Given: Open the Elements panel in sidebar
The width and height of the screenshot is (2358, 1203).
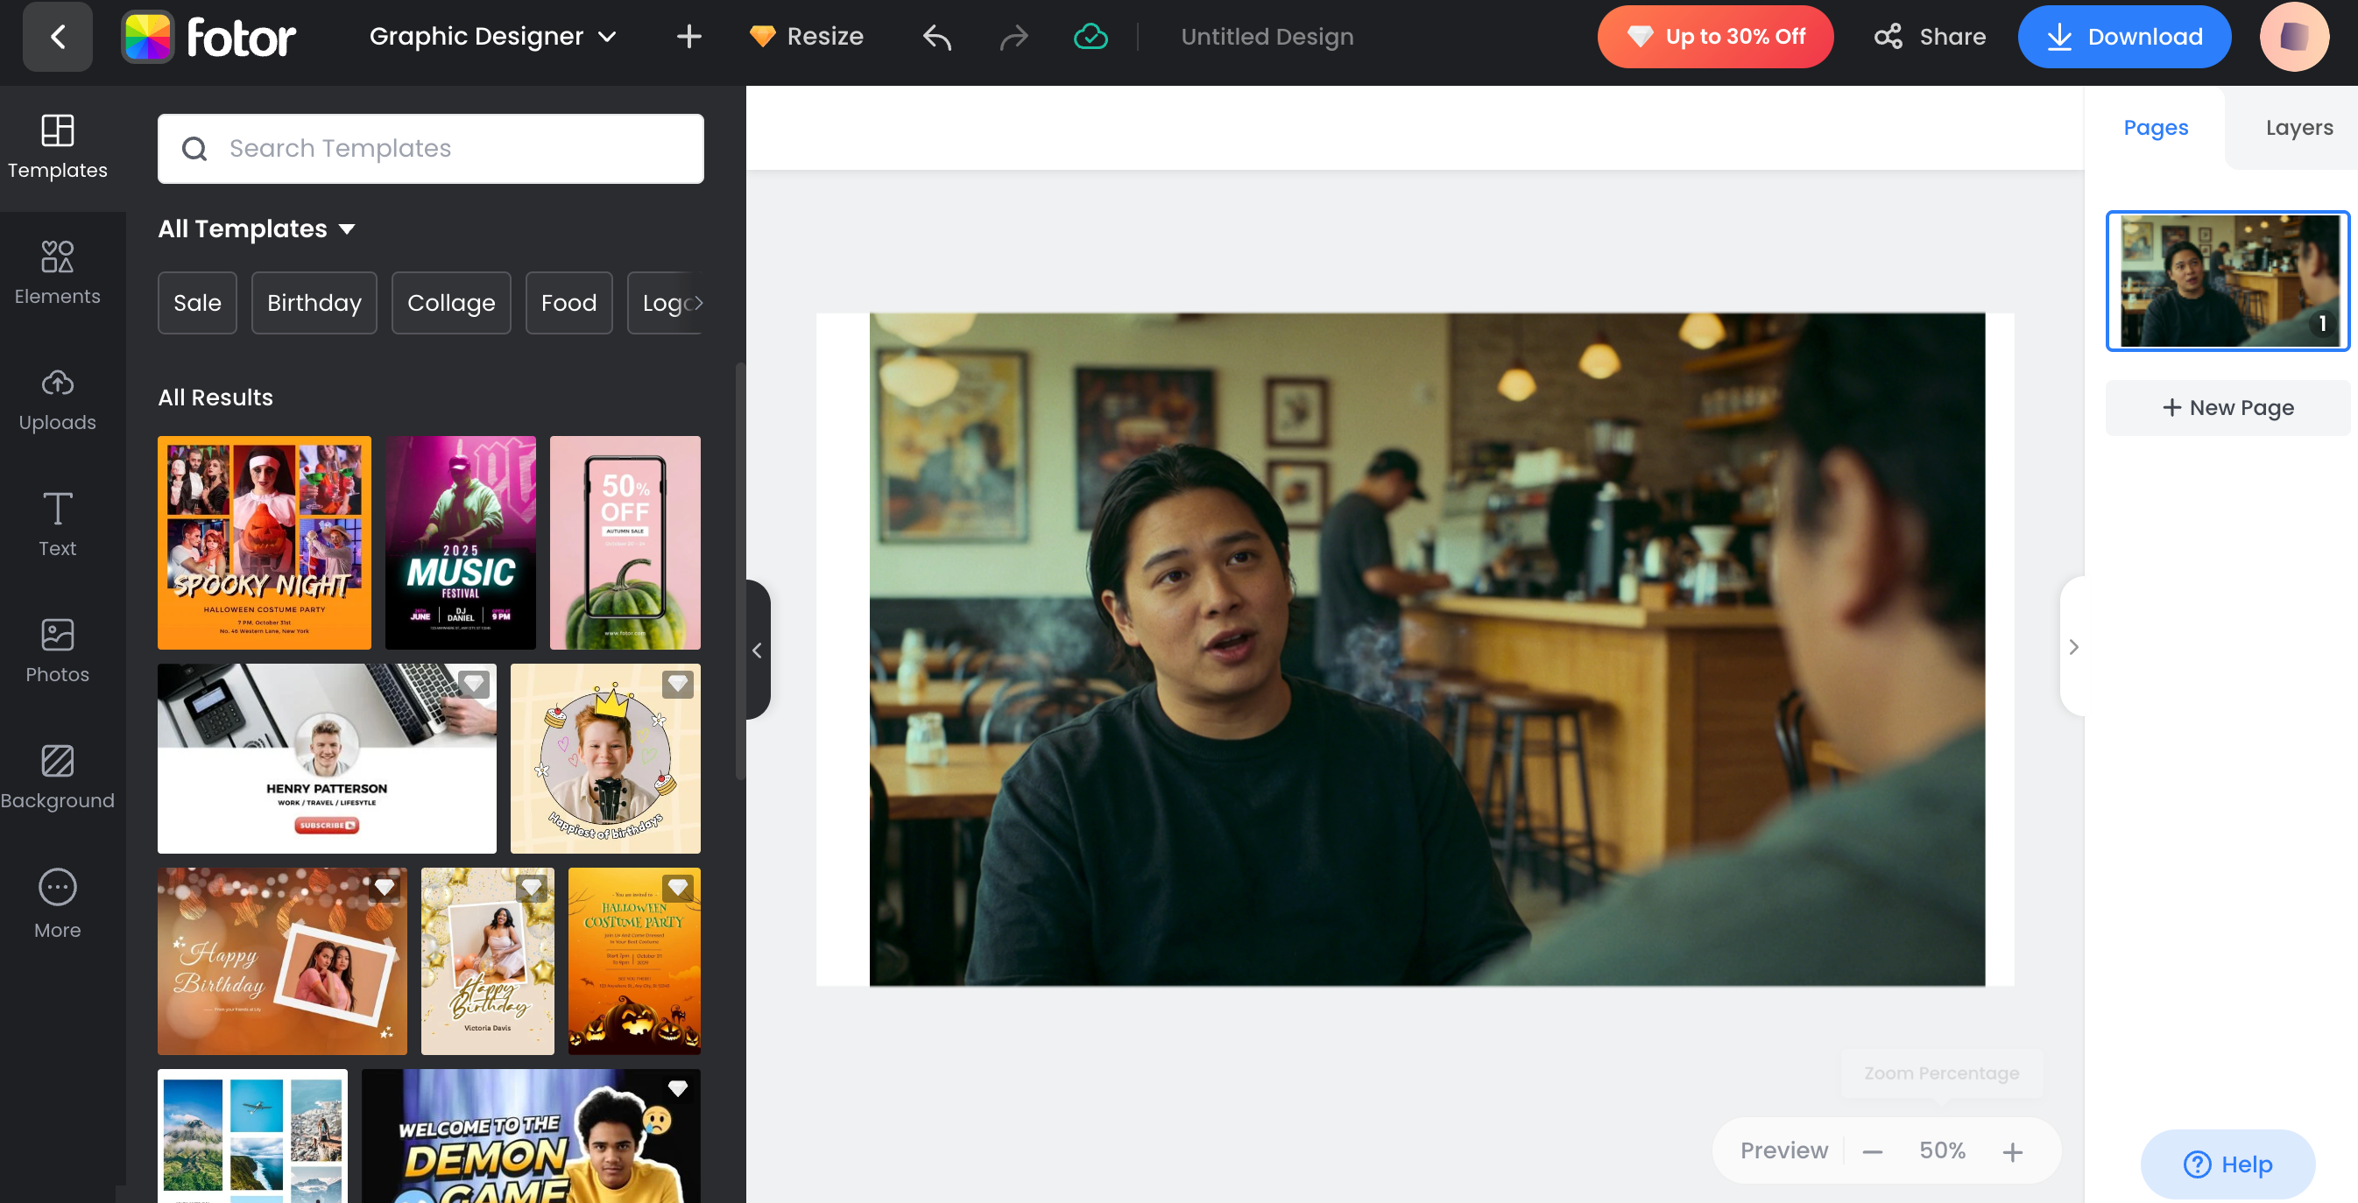Looking at the screenshot, I should point(57,272).
